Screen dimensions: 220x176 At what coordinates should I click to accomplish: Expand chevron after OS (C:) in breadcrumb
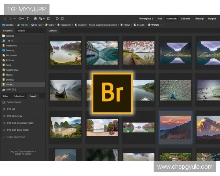point(43,25)
